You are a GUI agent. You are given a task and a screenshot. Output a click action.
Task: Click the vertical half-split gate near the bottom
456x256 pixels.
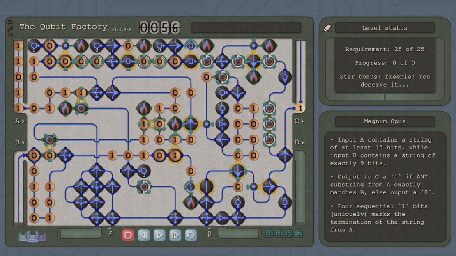click(207, 187)
